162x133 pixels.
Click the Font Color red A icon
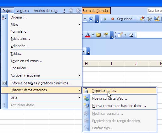[88, 35]
